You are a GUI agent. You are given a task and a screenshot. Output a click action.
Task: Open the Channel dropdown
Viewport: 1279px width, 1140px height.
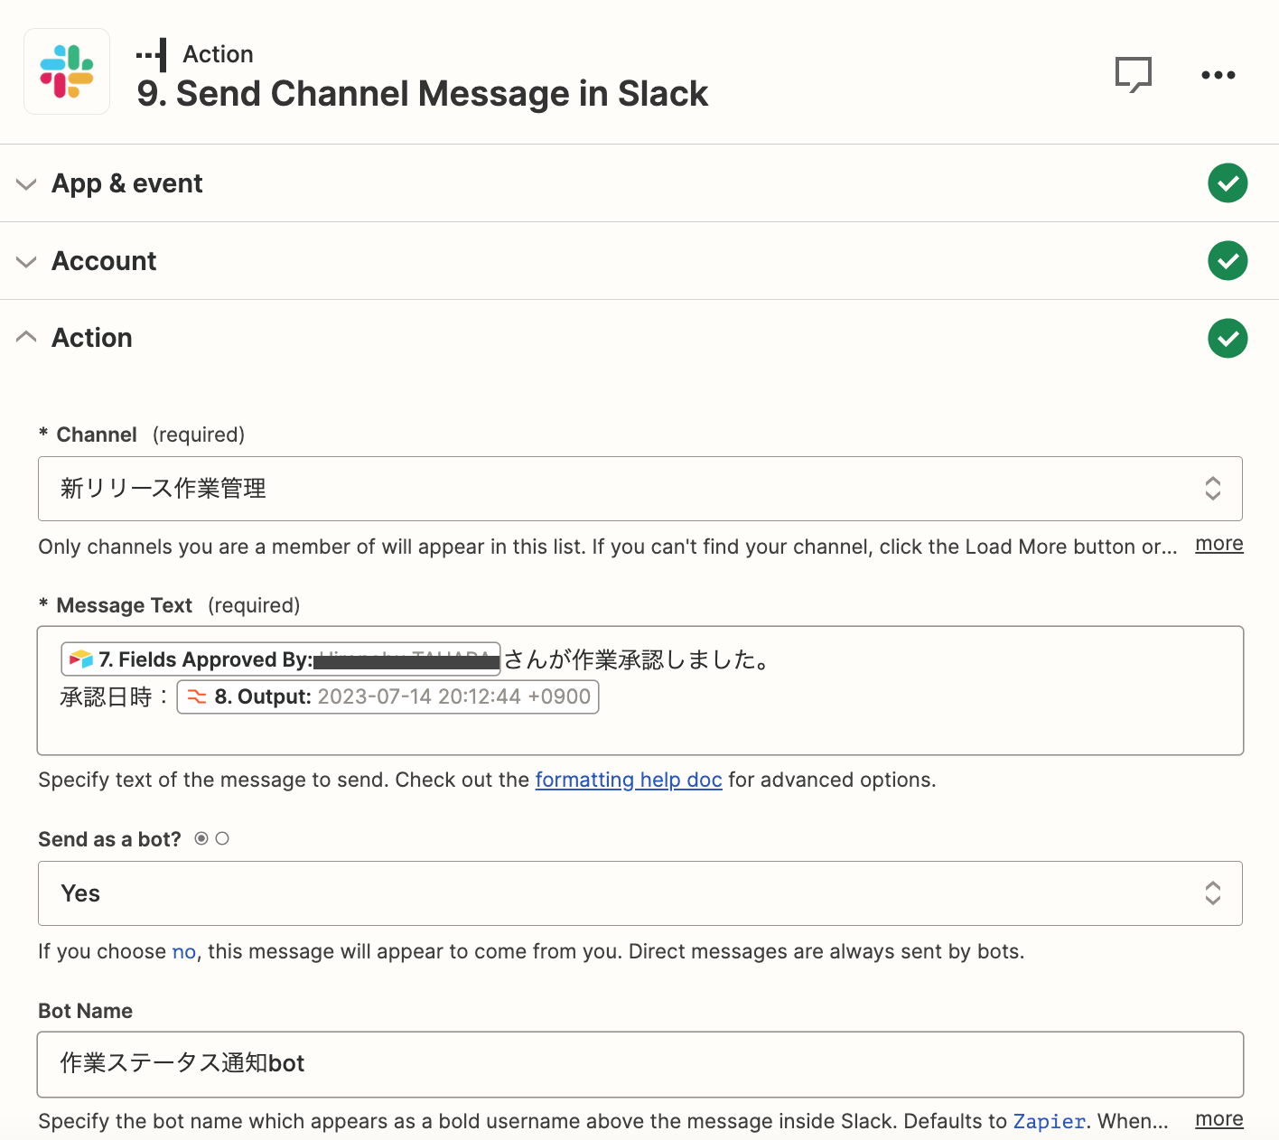coord(639,489)
